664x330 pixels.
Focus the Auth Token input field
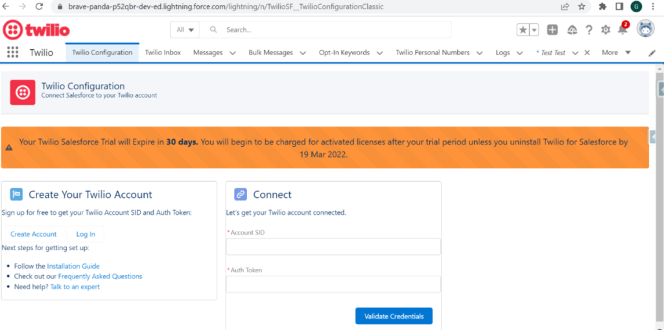tap(333, 284)
